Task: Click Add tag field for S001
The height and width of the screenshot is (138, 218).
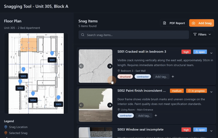Action: point(161,77)
